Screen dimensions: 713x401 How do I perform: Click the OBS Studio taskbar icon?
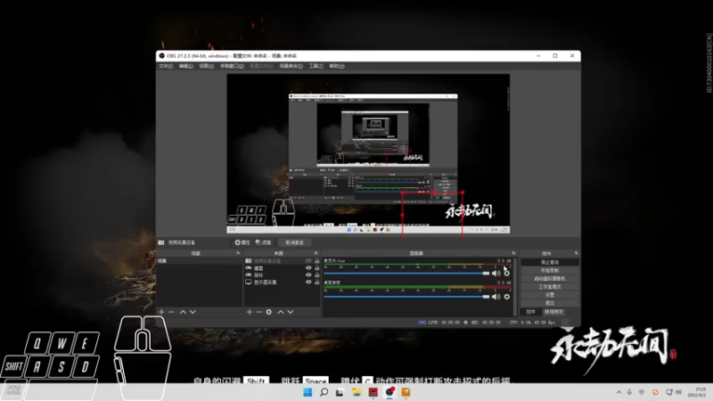(389, 392)
